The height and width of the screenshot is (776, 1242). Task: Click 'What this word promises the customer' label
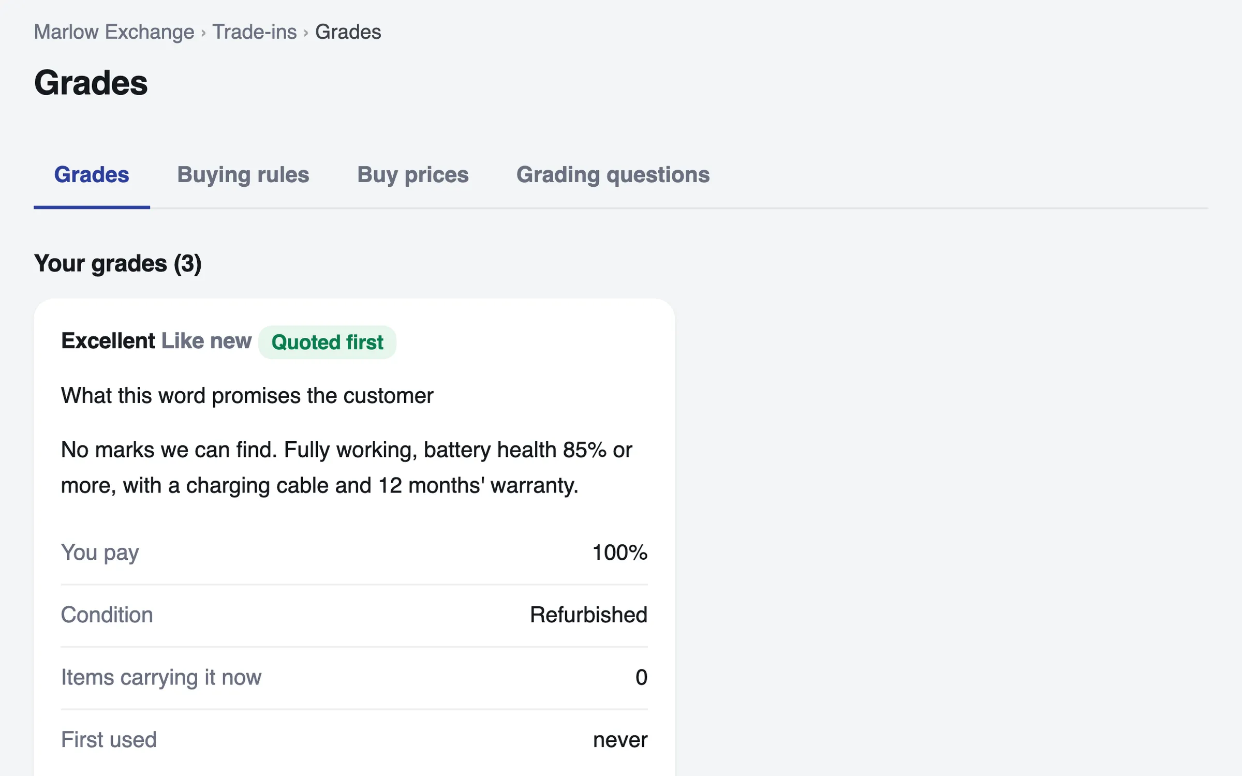click(247, 396)
